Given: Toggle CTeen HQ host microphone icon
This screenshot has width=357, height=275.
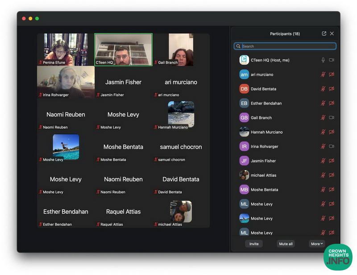Looking at the screenshot, I should point(323,60).
